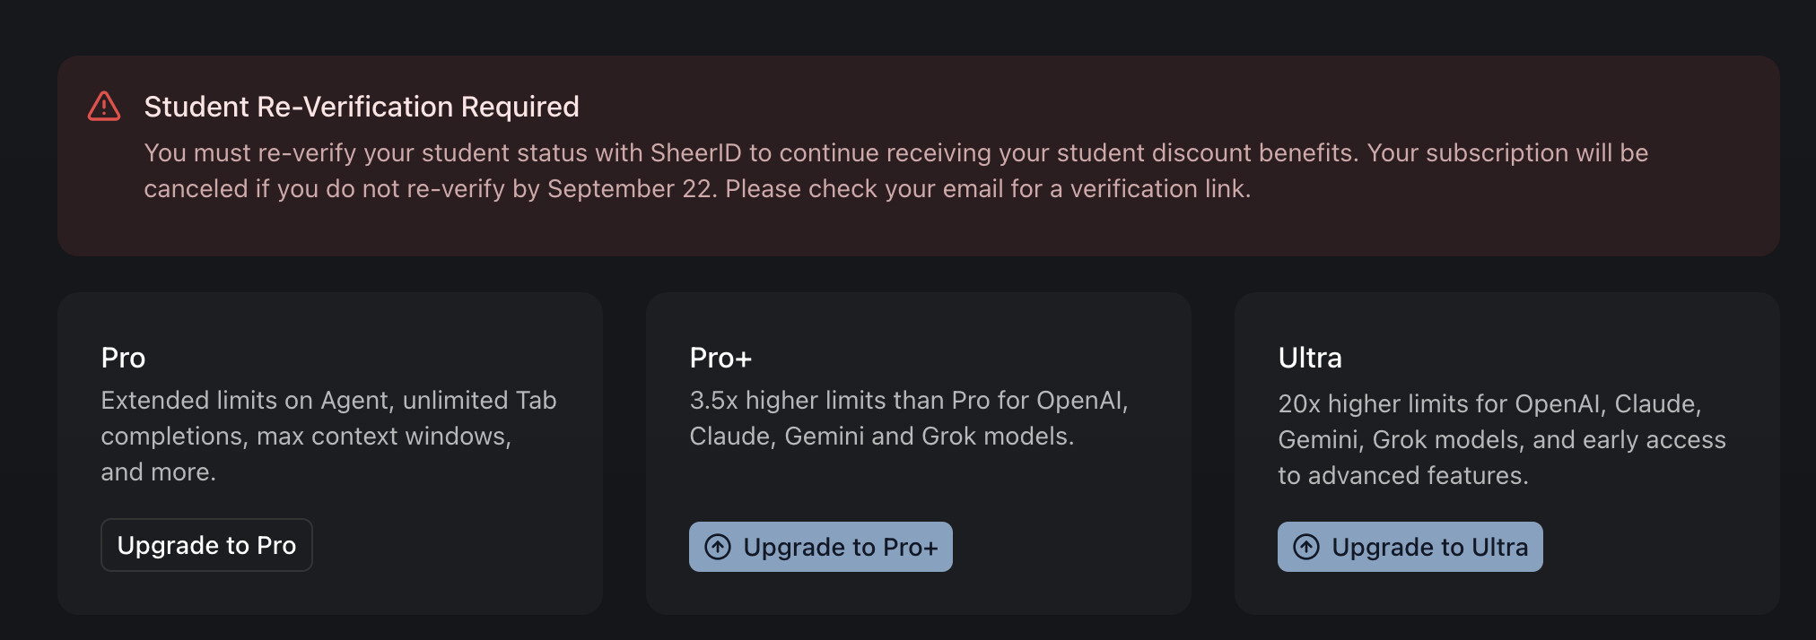
Task: Click the Student Re-Verification Required heading
Action: pos(362,107)
